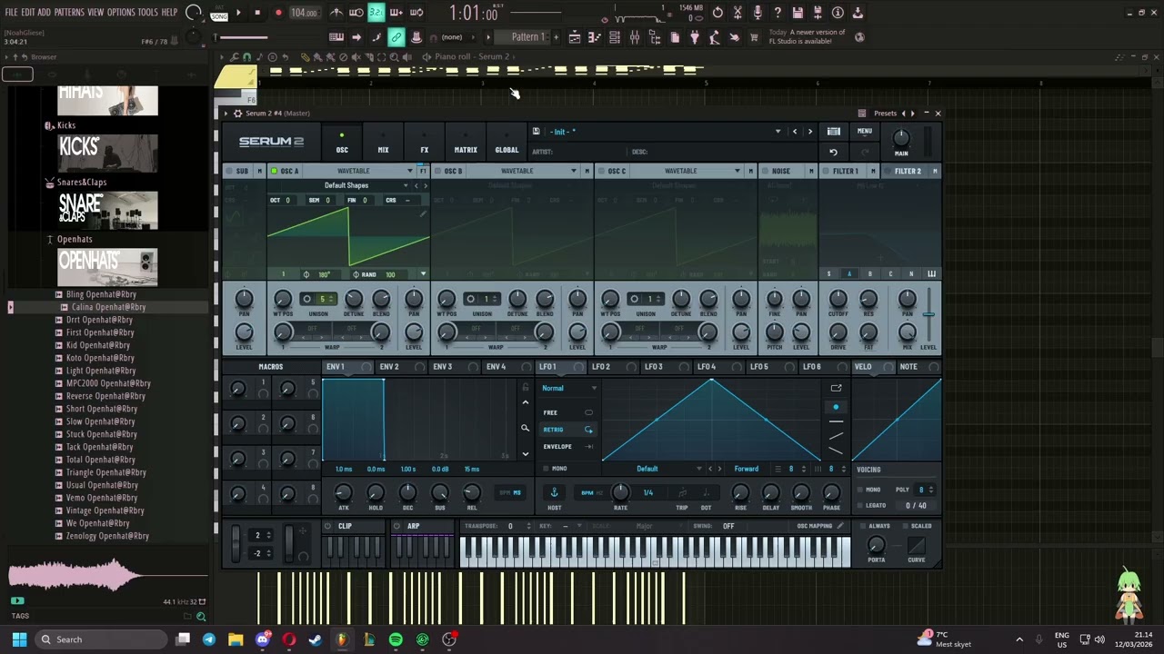Open Serum preset browser icon
Viewport: 1164px width, 654px height.
click(x=834, y=132)
